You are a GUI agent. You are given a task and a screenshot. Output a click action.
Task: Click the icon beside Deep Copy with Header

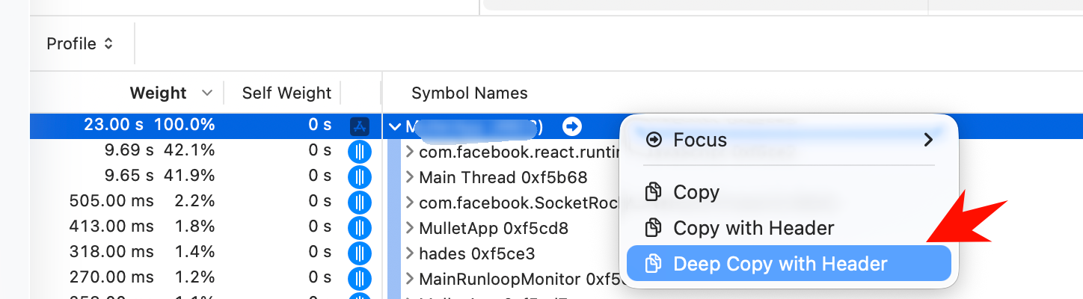coord(654,263)
